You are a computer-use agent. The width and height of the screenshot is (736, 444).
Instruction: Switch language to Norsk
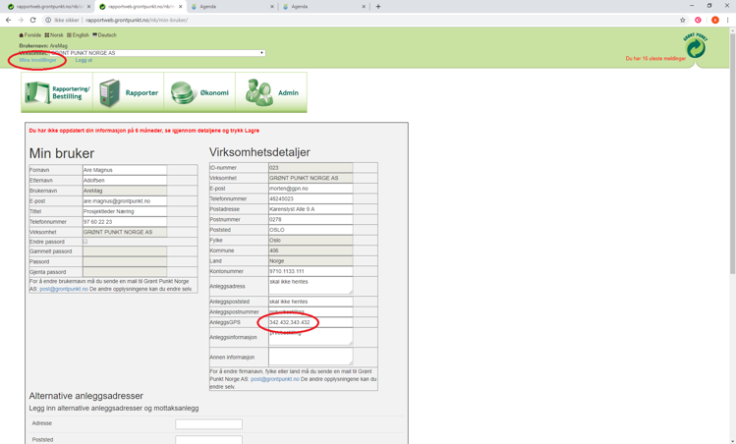pos(54,35)
